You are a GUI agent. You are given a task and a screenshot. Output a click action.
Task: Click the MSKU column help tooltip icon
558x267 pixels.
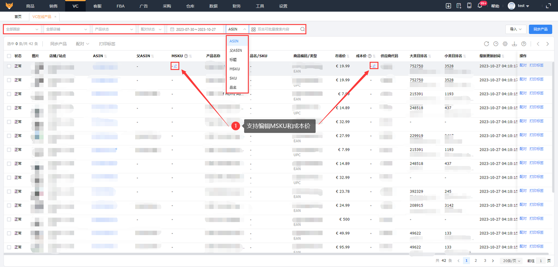pyautogui.click(x=186, y=56)
